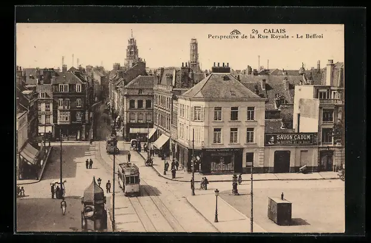371x243 pixels.
Task: Click the corner building's ground floor shopfront
Action: [219, 161]
